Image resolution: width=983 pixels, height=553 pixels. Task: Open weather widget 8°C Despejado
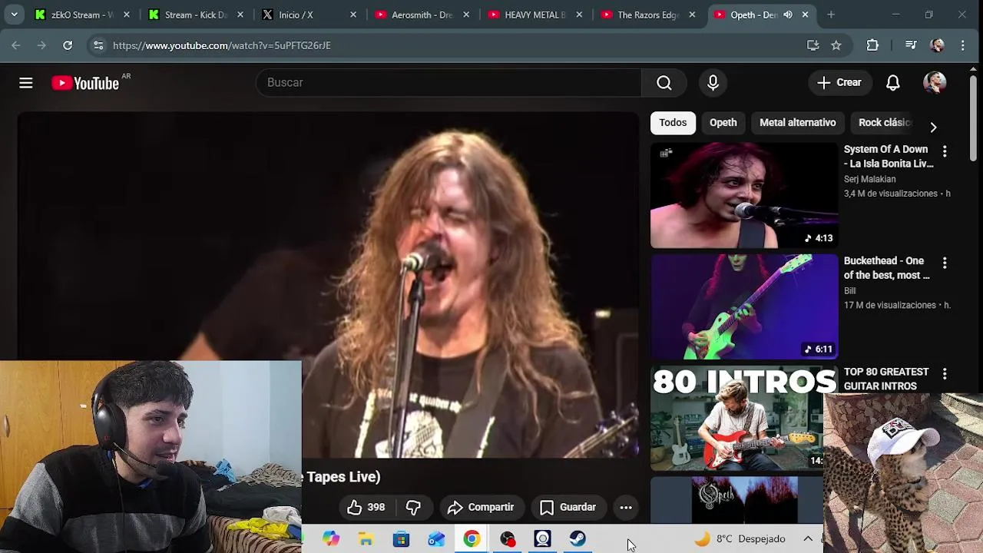point(740,539)
